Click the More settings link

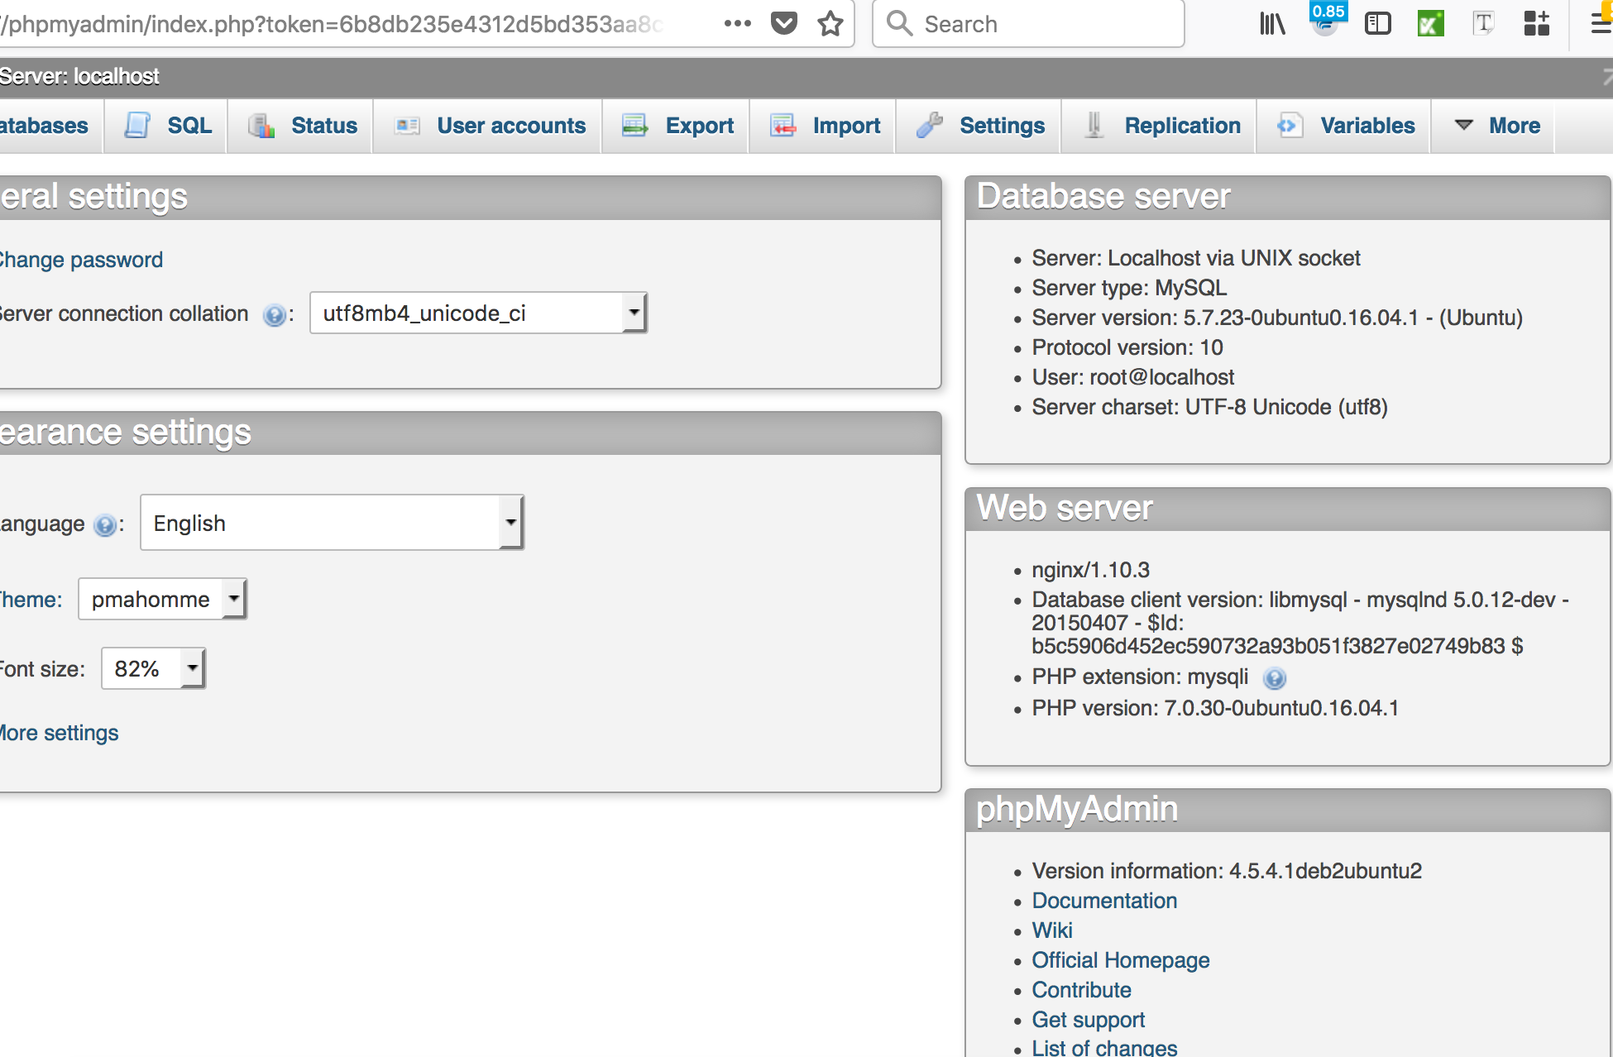pyautogui.click(x=59, y=733)
